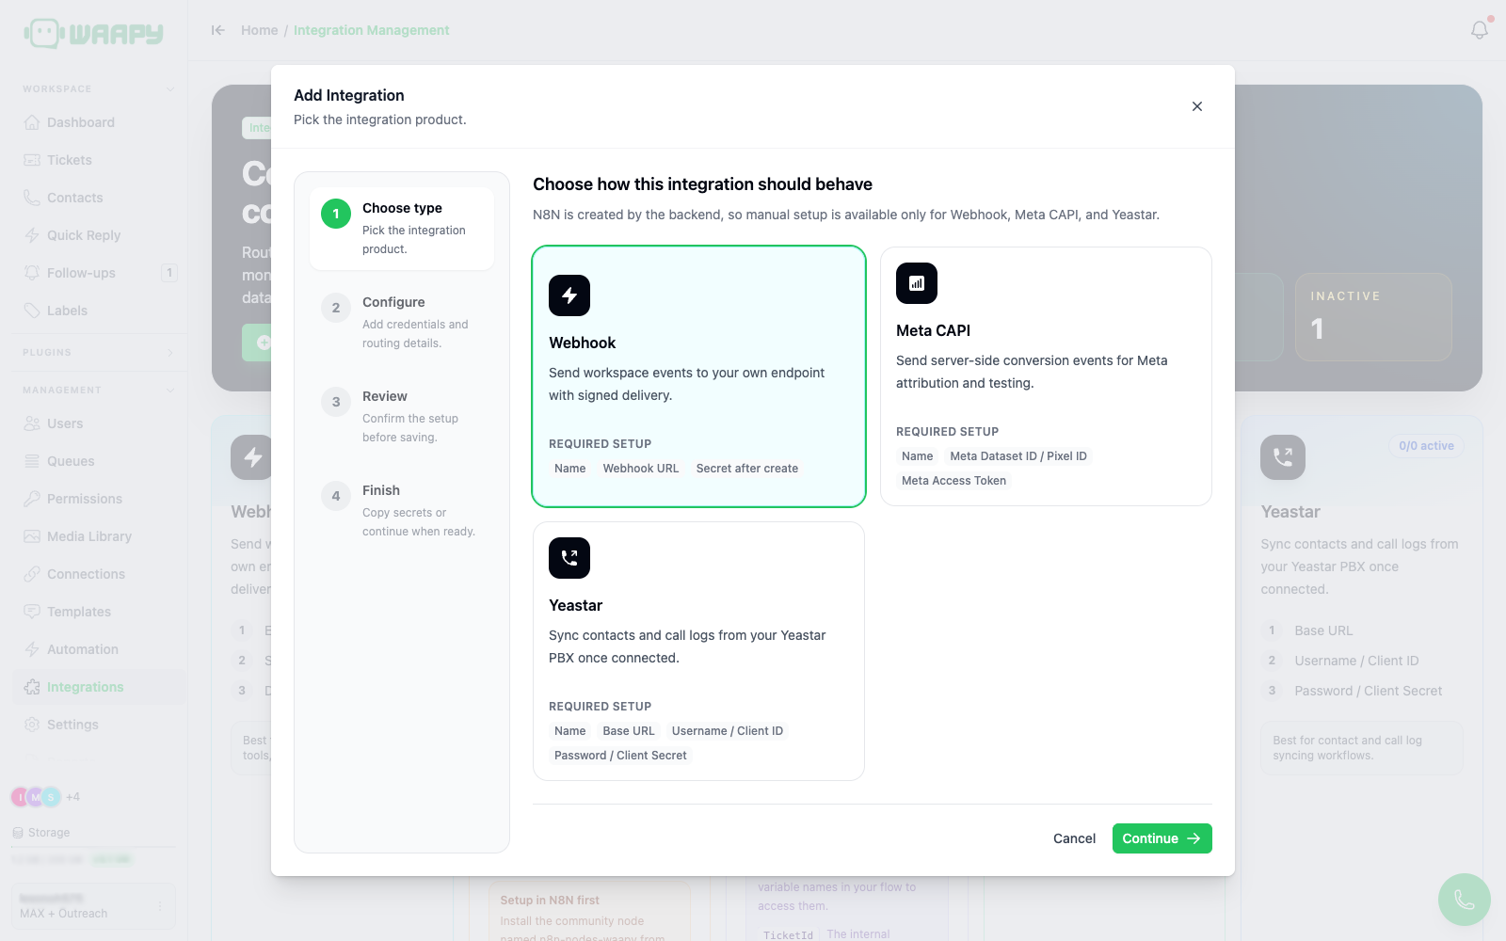Click the Cancel button
Image resolution: width=1506 pixels, height=941 pixels.
pos(1074,838)
